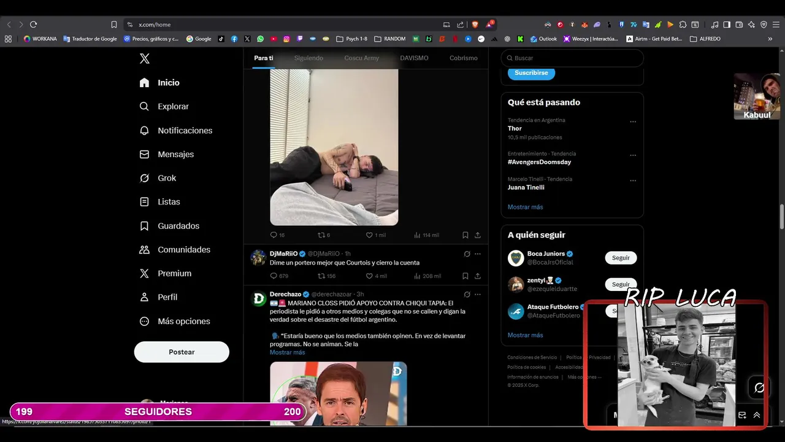The image size is (785, 442).
Task: Open more options for #AvengersDoomsday trend
Action: 633,155
